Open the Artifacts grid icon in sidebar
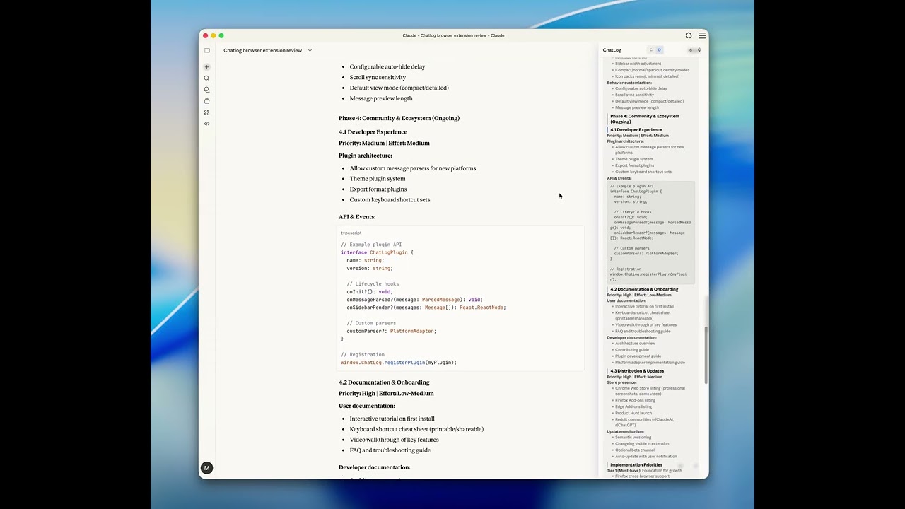The width and height of the screenshot is (905, 509). (207, 112)
